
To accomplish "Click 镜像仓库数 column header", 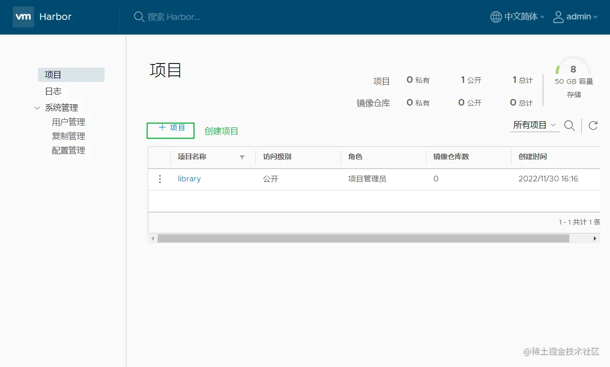I will click(x=451, y=157).
